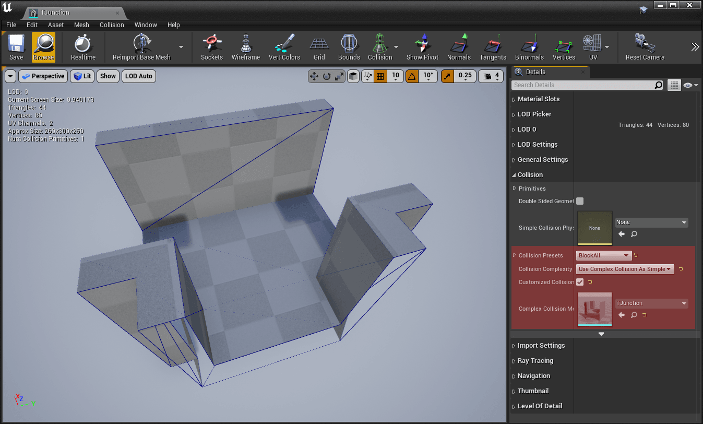The height and width of the screenshot is (424, 703).
Task: Open the Collision menu in menu bar
Action: coord(112,25)
